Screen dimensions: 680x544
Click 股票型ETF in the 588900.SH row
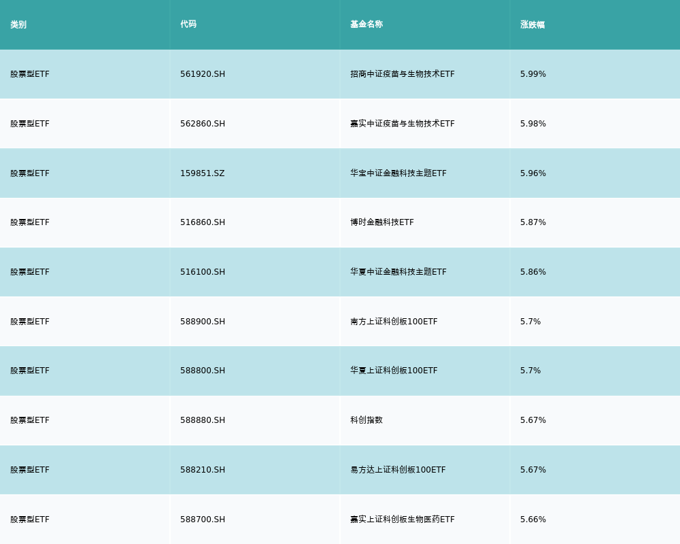tap(30, 322)
